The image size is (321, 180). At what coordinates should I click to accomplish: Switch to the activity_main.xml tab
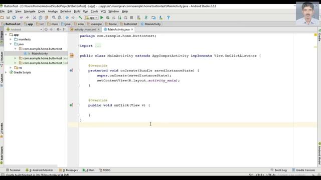tap(85, 29)
